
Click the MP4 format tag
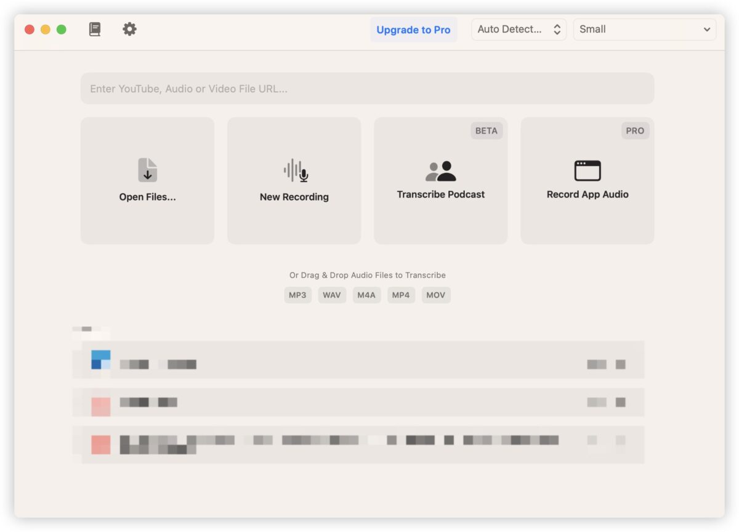click(x=401, y=295)
